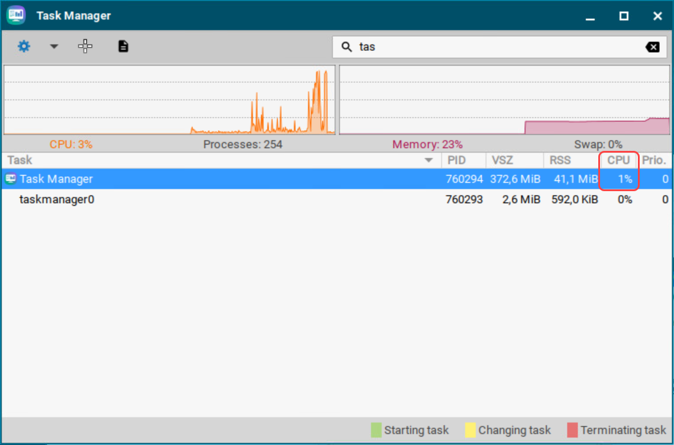Toggle the show full command line icon
This screenshot has width=674, height=445.
[x=123, y=46]
